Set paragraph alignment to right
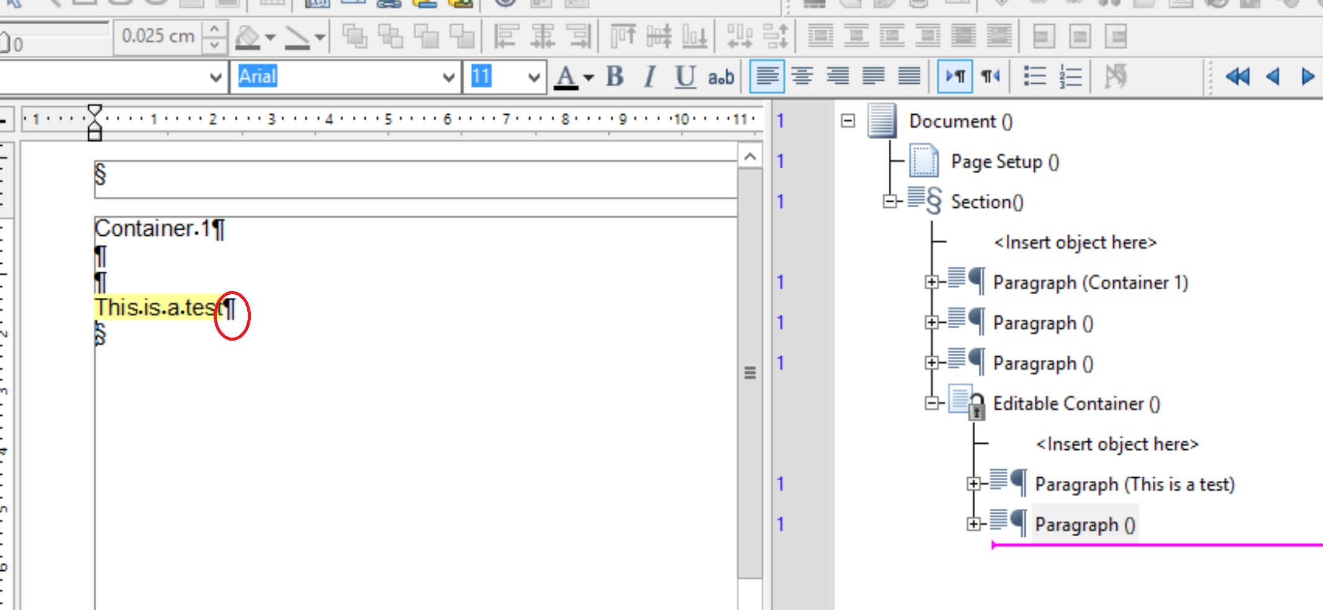 pos(838,77)
